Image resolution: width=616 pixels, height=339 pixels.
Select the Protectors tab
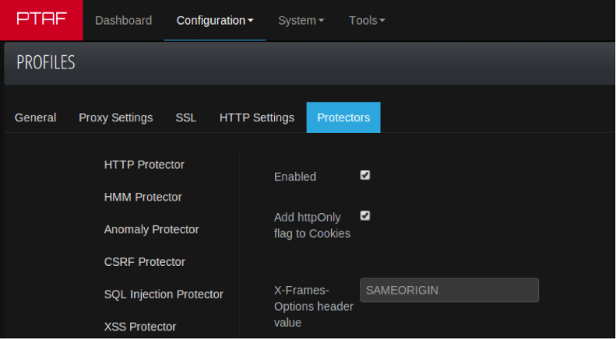pyautogui.click(x=343, y=118)
